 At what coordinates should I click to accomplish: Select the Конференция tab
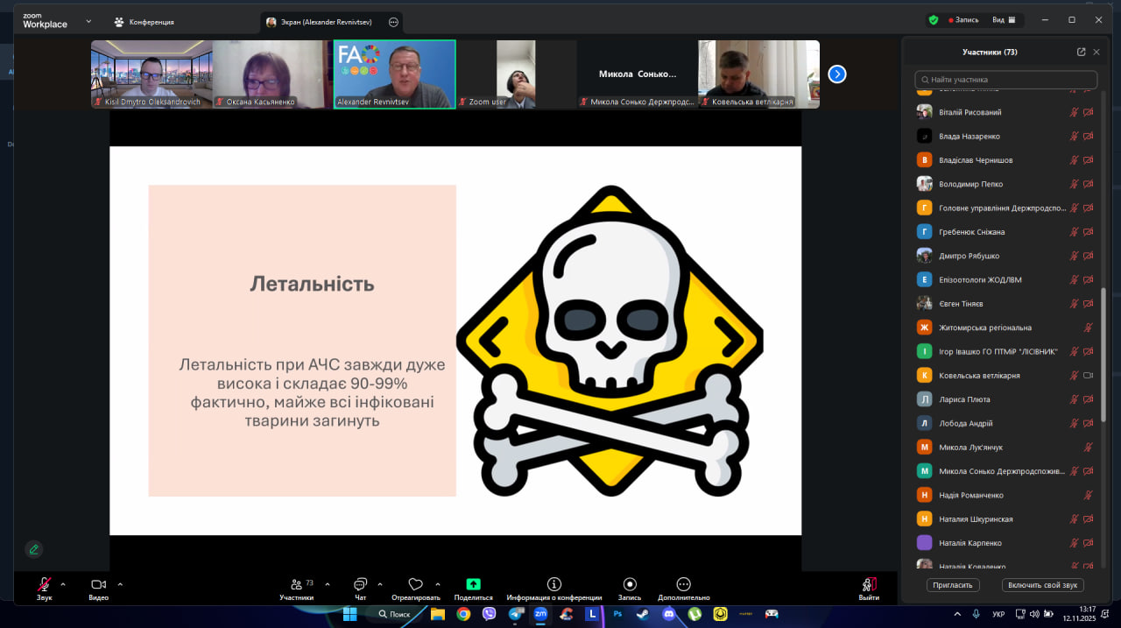[x=145, y=22]
